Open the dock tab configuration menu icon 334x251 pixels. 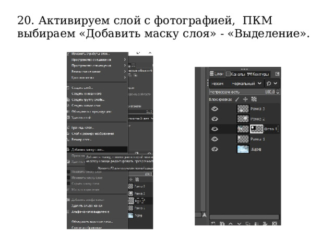277,74
